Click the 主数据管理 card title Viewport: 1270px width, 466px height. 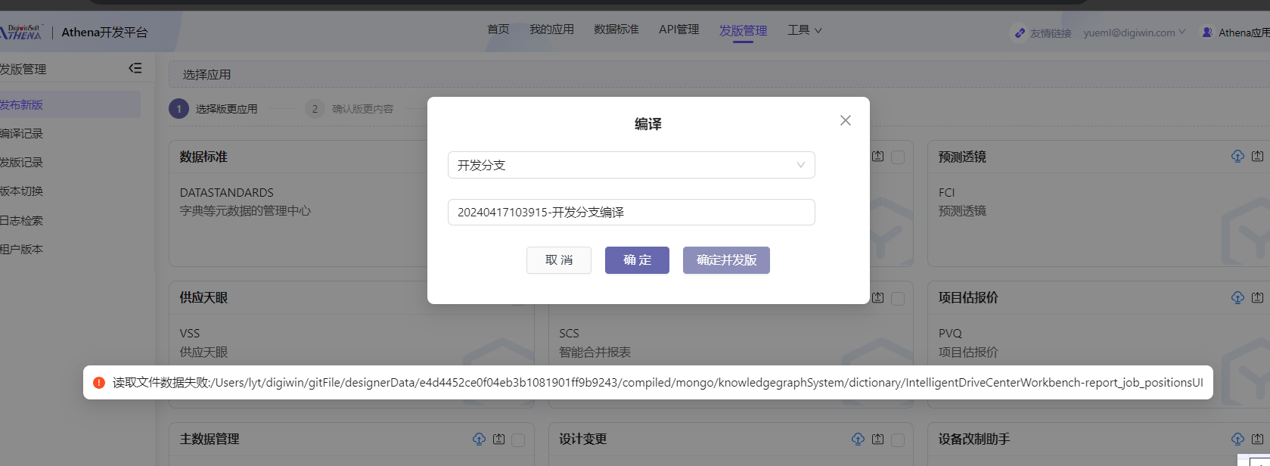(x=210, y=439)
